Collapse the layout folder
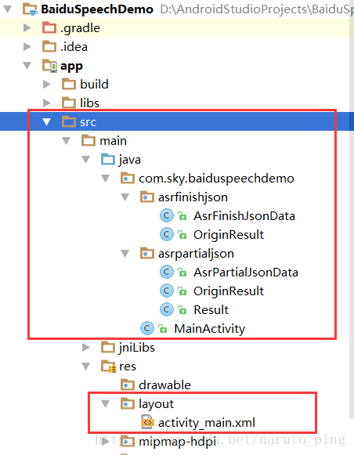The width and height of the screenshot is (354, 455). pos(105,403)
